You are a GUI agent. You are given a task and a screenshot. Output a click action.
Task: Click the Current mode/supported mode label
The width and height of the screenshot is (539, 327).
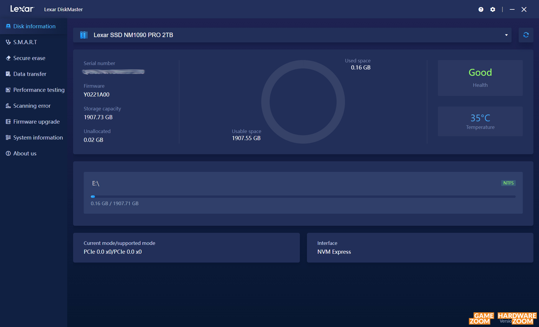click(x=119, y=243)
